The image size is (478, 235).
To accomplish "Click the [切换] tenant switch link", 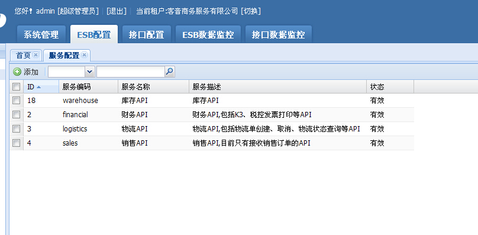I will [x=251, y=11].
